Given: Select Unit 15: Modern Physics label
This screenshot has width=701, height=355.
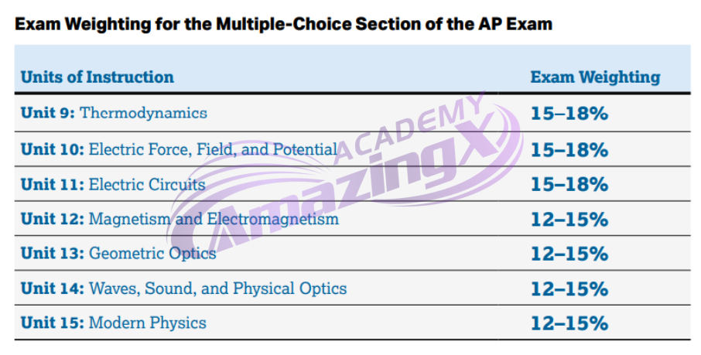Looking at the screenshot, I should click(x=114, y=323).
